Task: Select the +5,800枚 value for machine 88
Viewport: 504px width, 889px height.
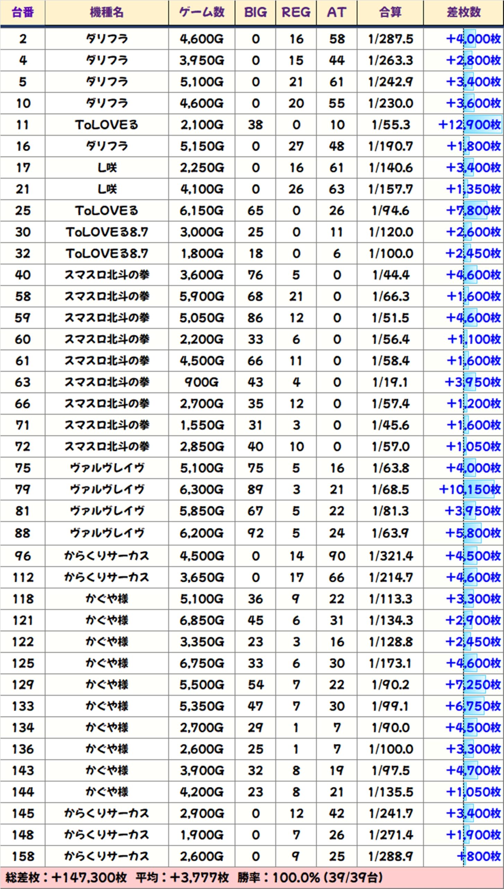Action: (x=473, y=533)
